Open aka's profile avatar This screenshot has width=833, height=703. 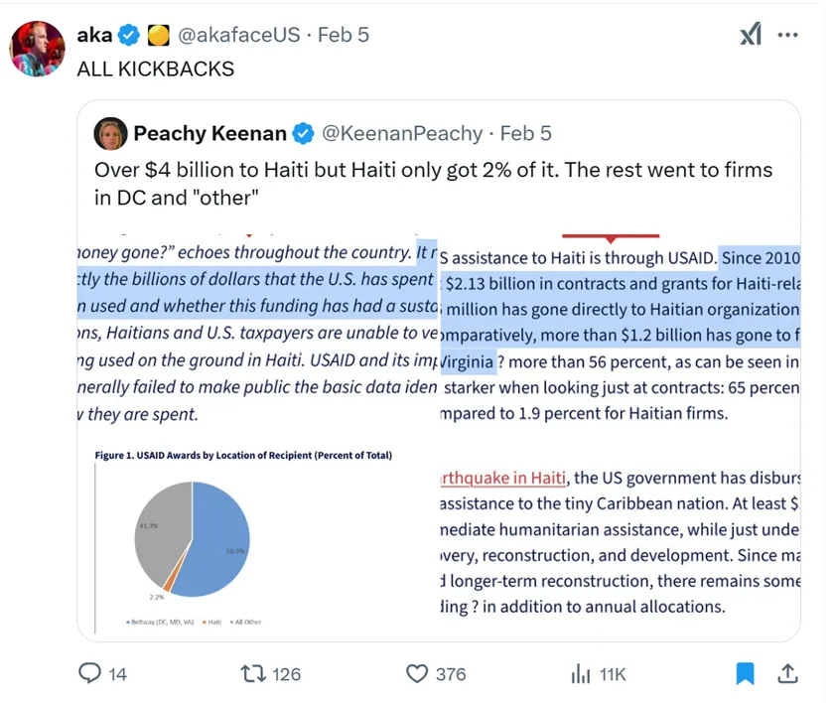click(37, 47)
